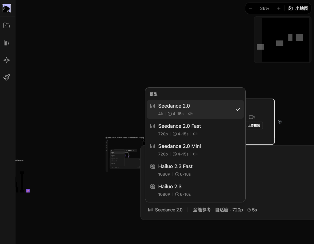Screen dimensions: 314x244
Task: Click the sparkle star icon in sidebar
Action: (x=7, y=60)
